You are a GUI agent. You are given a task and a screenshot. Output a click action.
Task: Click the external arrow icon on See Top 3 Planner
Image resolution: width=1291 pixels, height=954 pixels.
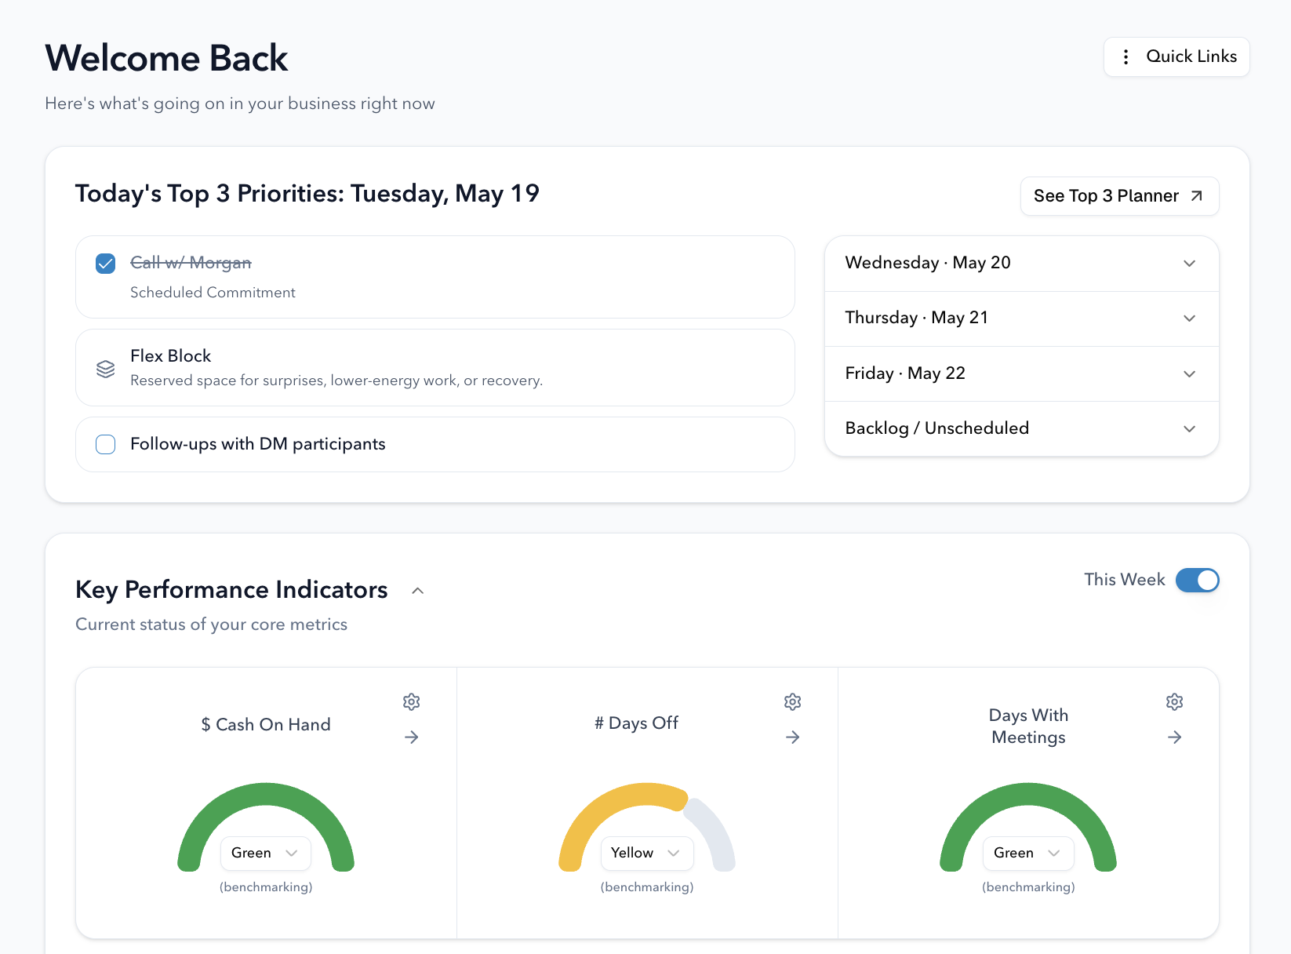tap(1196, 196)
